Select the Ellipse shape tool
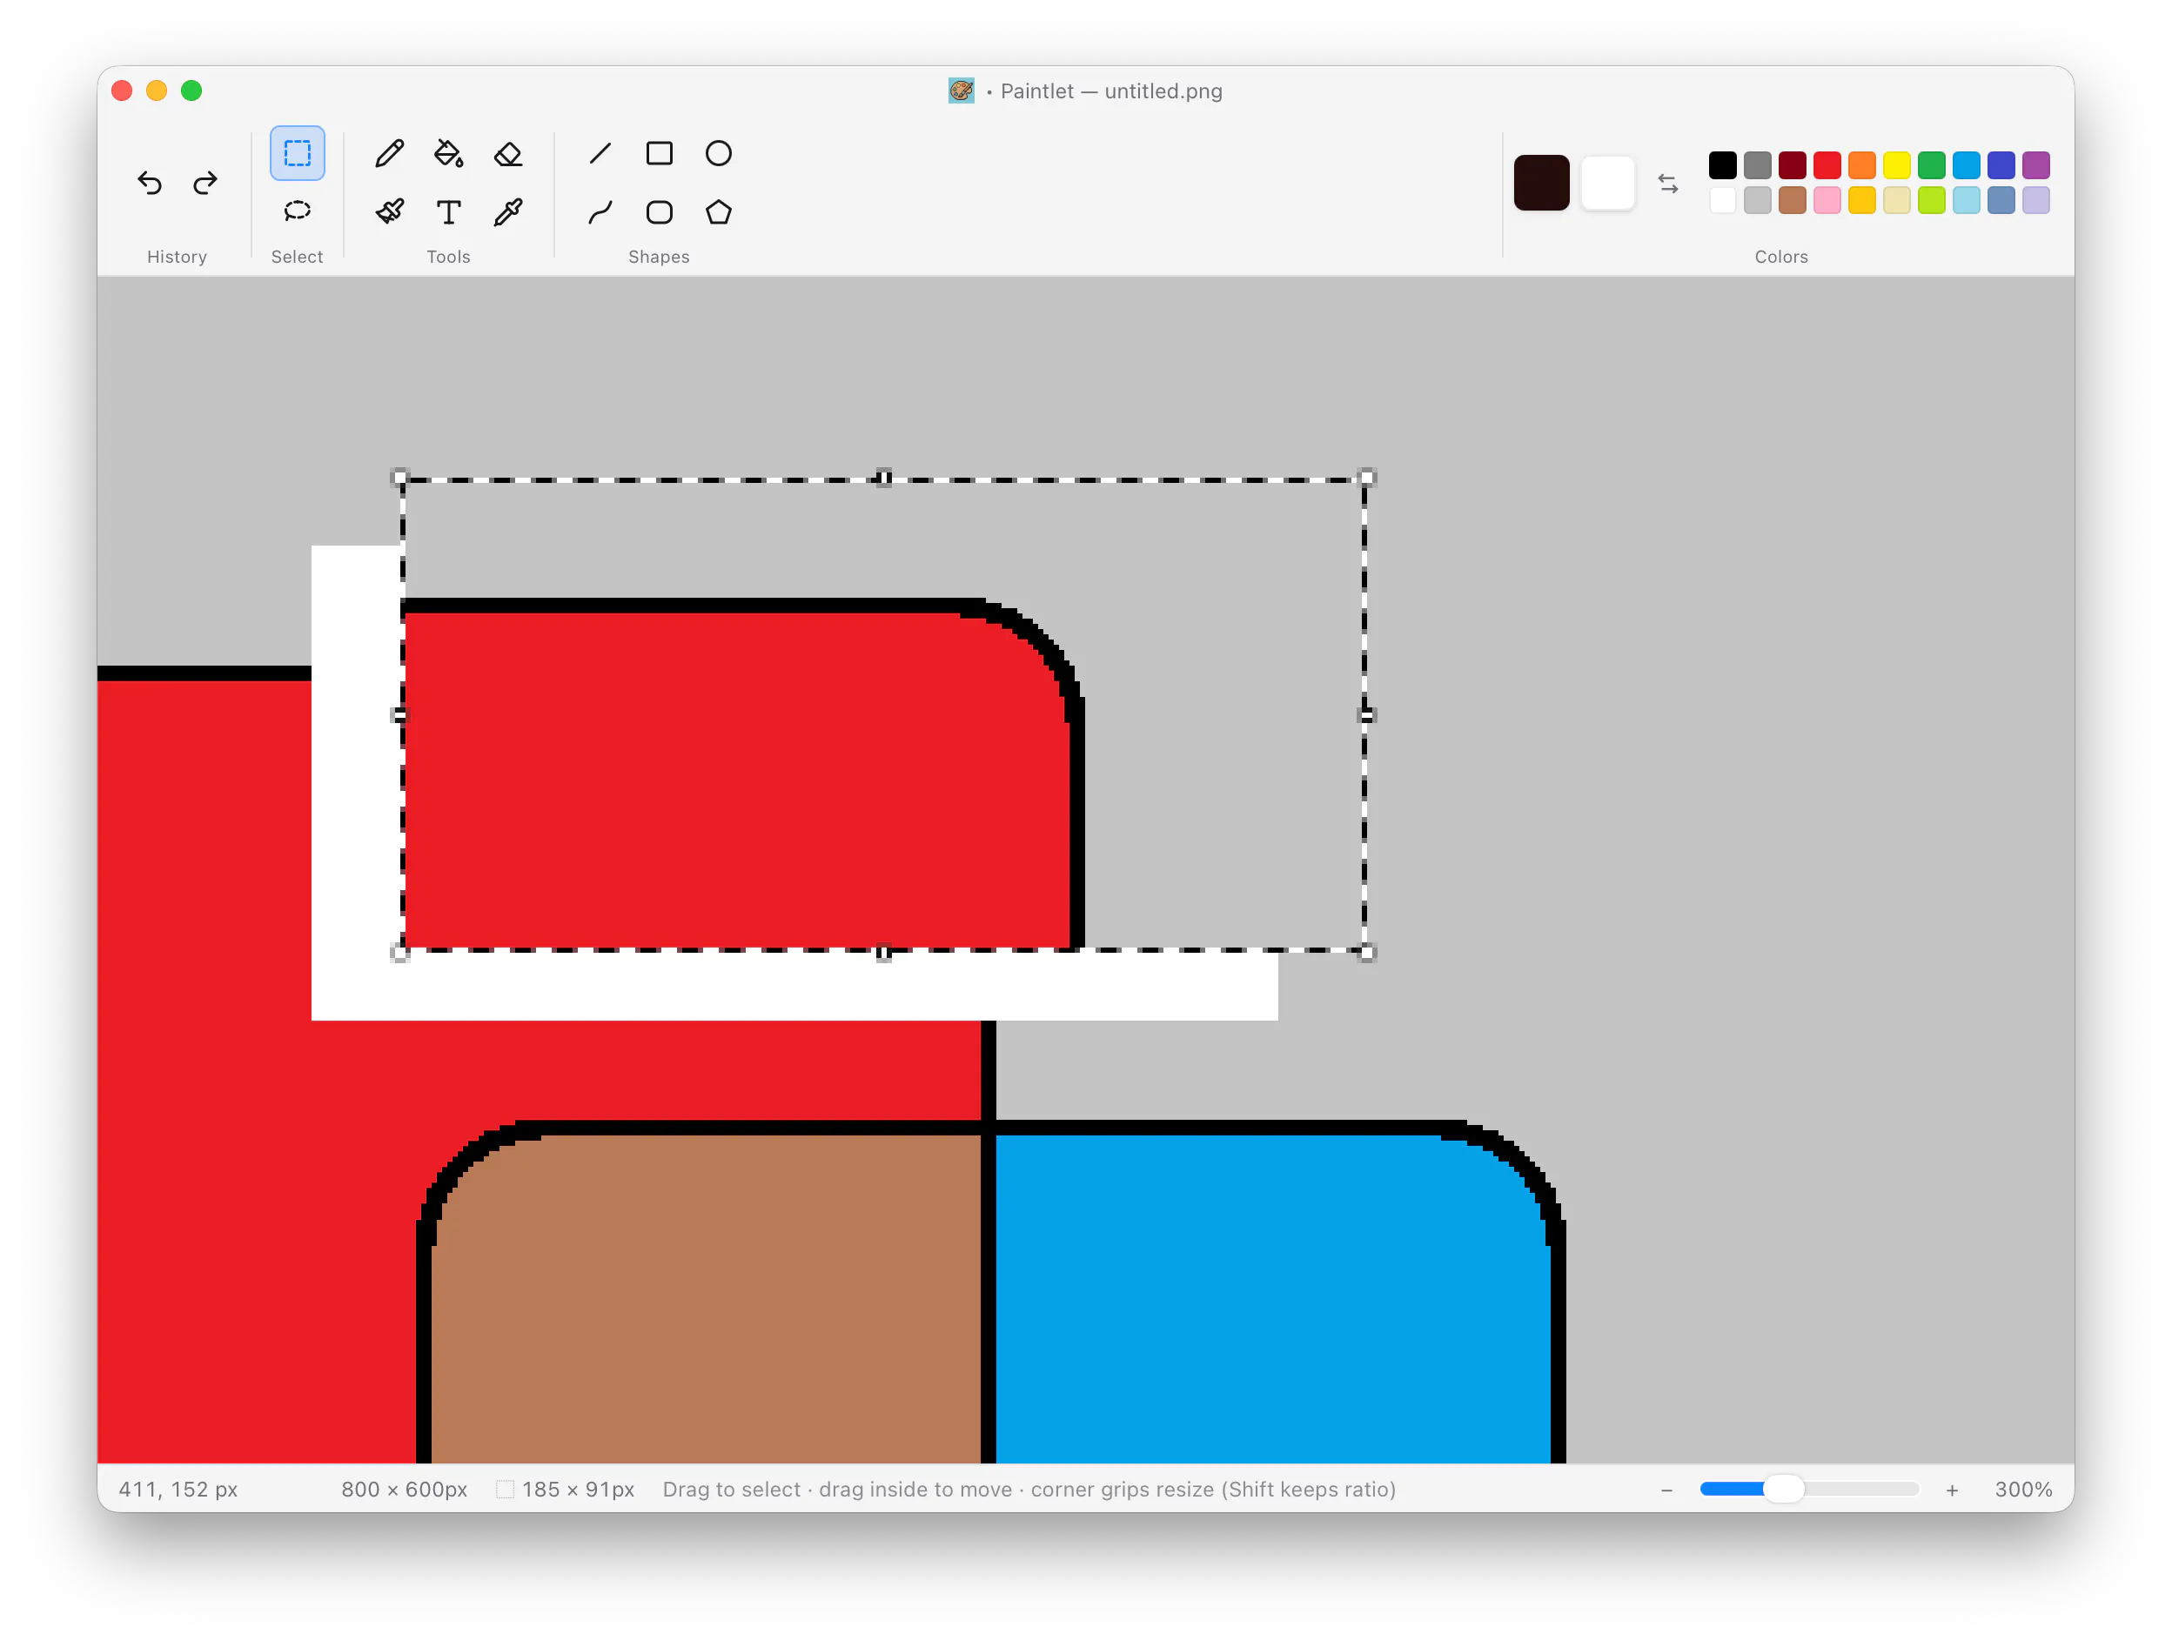The height and width of the screenshot is (1641, 2172). tap(719, 153)
